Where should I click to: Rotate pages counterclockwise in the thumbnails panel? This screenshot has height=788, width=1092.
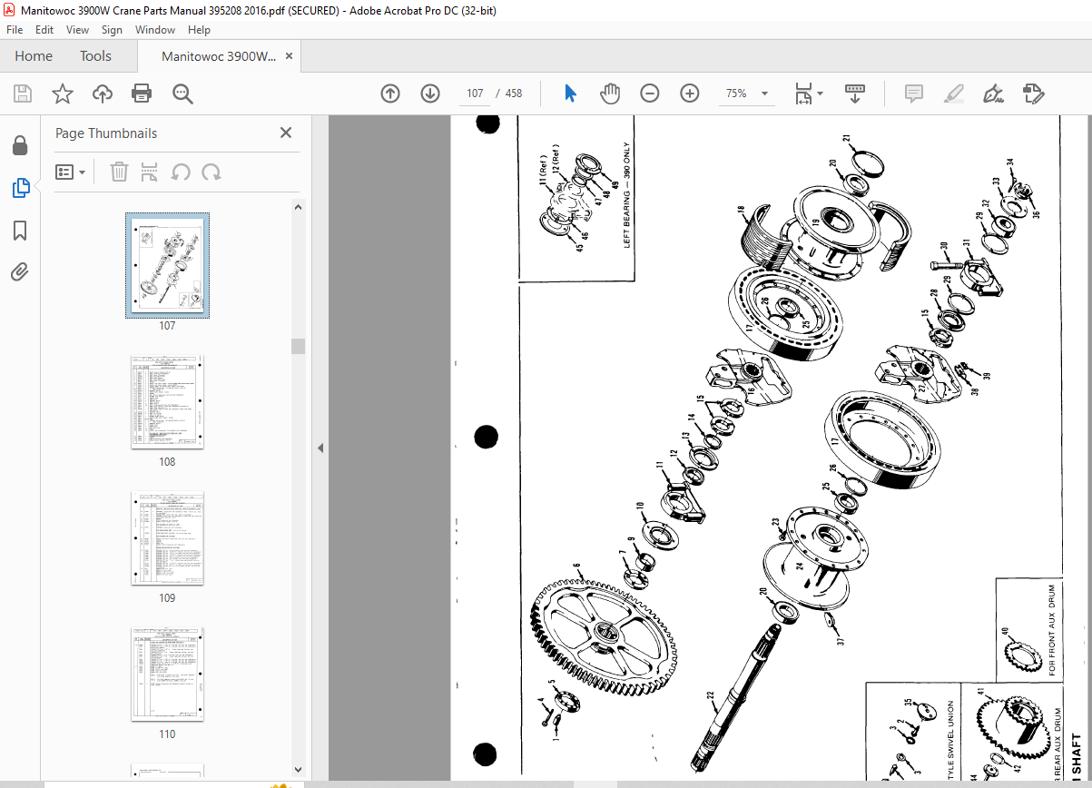(x=181, y=172)
